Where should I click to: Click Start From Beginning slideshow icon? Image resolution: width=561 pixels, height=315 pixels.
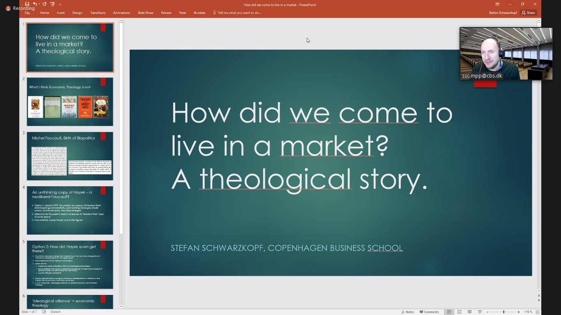click(52, 4)
